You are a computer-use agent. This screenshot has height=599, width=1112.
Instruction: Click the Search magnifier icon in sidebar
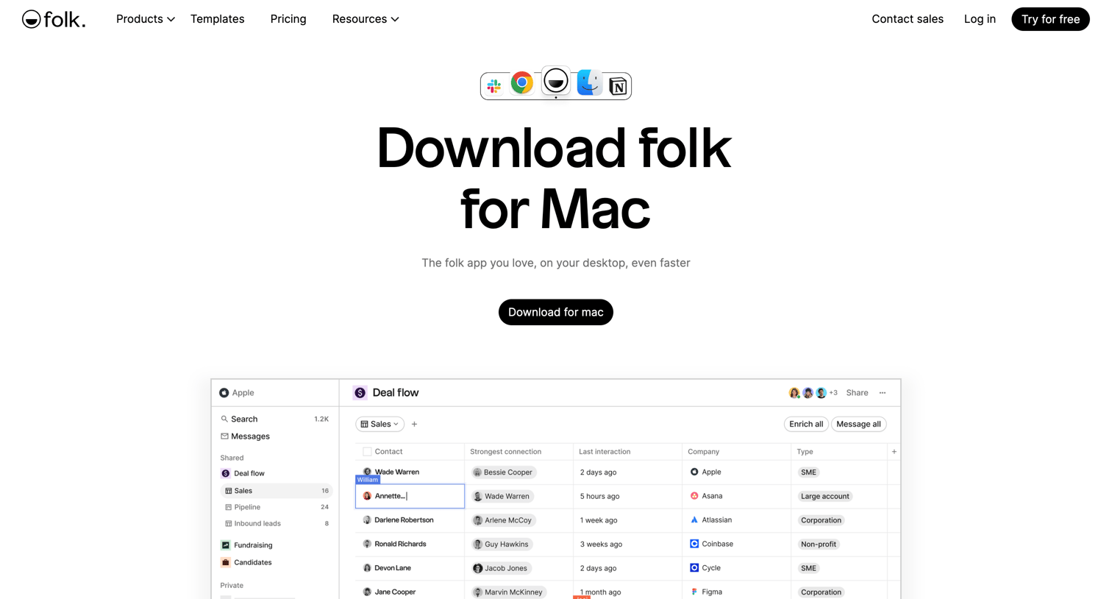point(224,419)
